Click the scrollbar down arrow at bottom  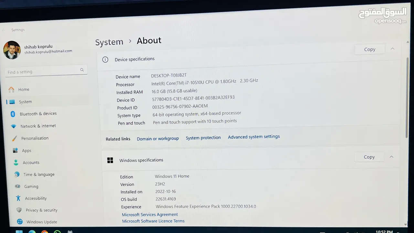pyautogui.click(x=406, y=224)
